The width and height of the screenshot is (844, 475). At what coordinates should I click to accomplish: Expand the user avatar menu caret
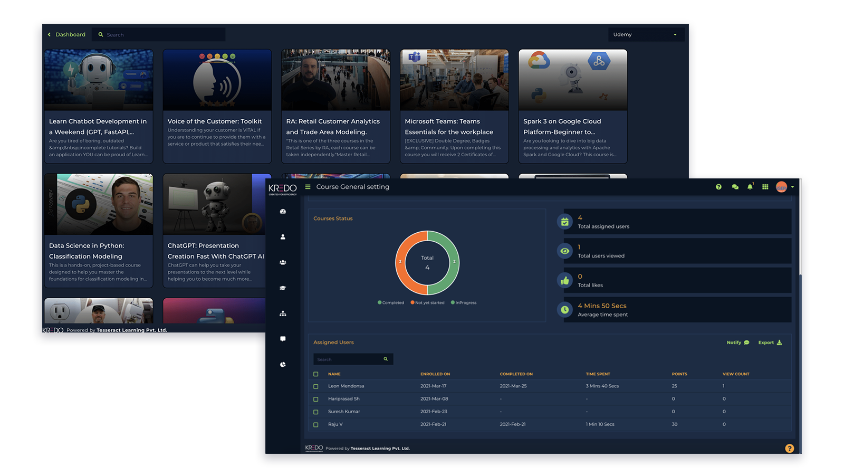coord(792,187)
